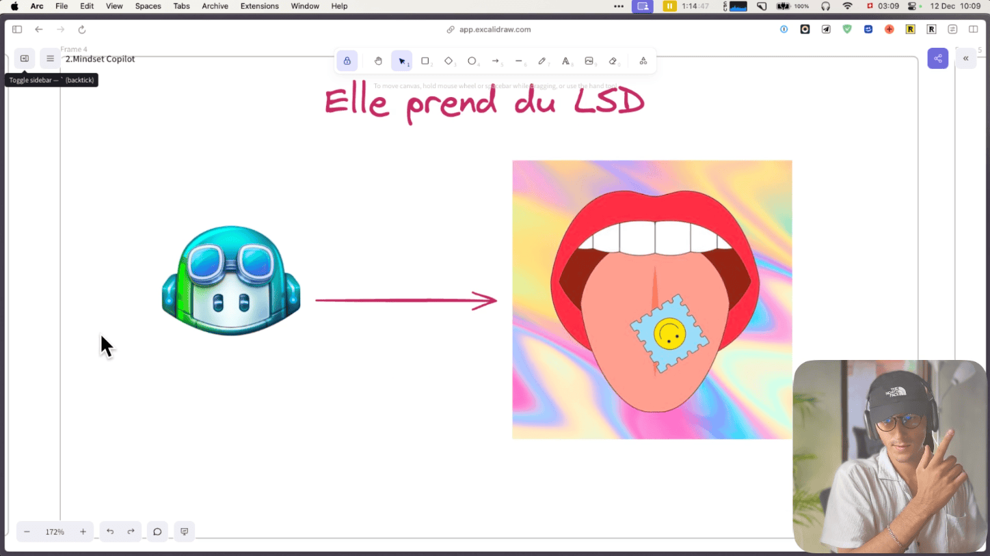The width and height of the screenshot is (990, 556).
Task: Select the Insert image tool
Action: tap(589, 61)
